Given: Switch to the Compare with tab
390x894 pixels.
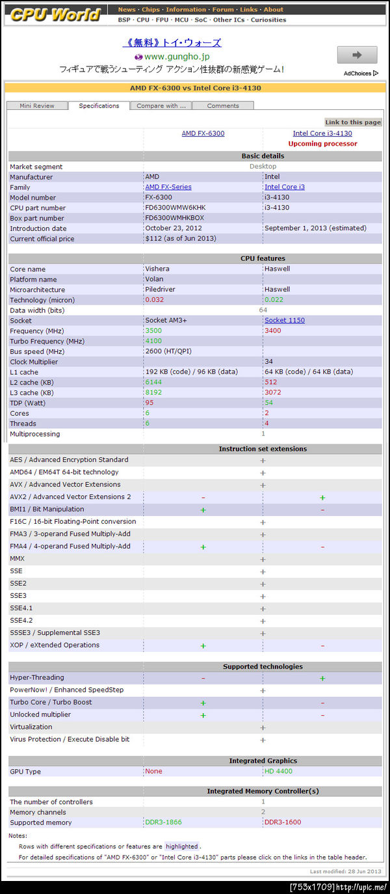Looking at the screenshot, I should point(161,105).
